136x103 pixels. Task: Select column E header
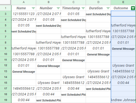tap(123, 2)
